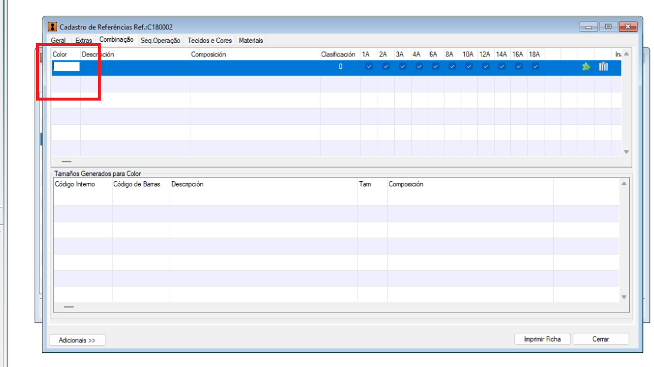This screenshot has width=654, height=367.
Task: Open the Geral tab
Action: pyautogui.click(x=58, y=41)
